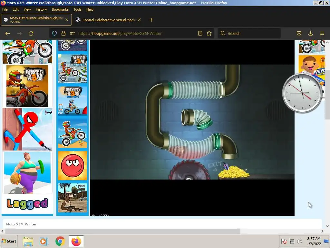Focus the Search box in the toolbar
Viewport: 330px width, 248px height.
pyautogui.click(x=249, y=33)
